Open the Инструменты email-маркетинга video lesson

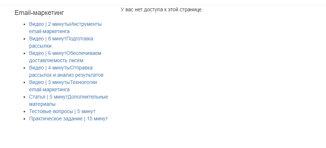(65, 28)
